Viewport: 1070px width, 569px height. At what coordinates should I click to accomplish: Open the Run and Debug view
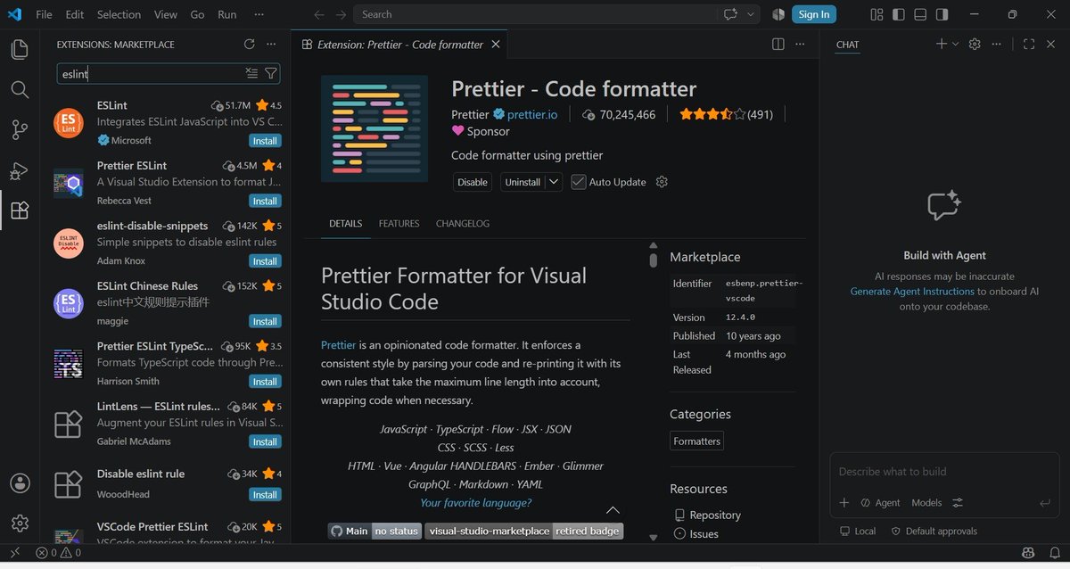20,170
